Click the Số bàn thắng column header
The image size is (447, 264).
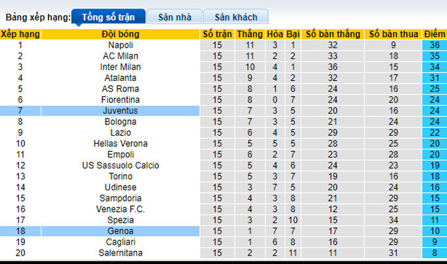pyautogui.click(x=331, y=34)
